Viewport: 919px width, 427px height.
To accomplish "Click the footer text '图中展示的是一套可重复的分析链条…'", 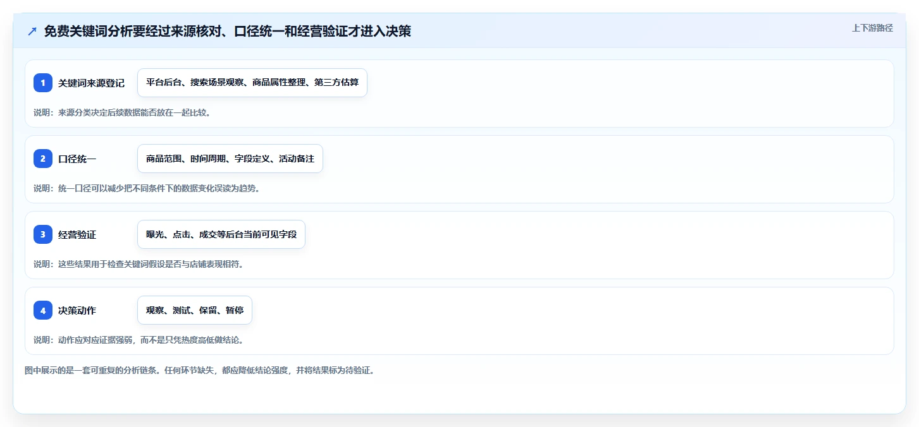I will tap(200, 370).
